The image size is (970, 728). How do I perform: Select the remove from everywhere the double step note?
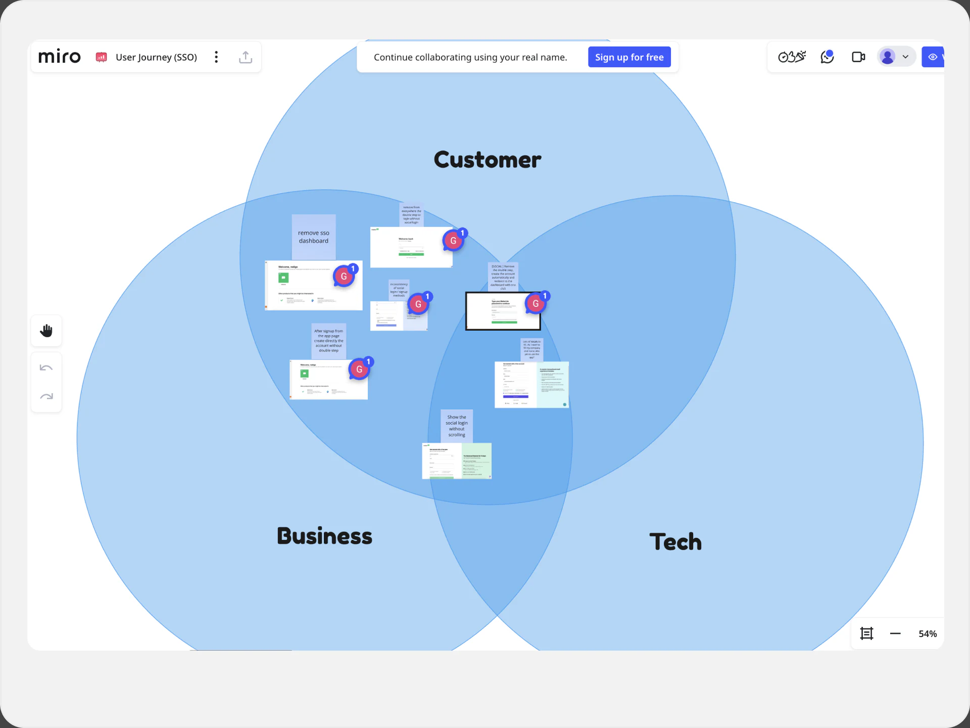[411, 215]
